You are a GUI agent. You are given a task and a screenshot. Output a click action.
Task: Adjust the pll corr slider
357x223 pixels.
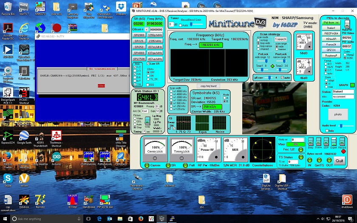point(269,78)
